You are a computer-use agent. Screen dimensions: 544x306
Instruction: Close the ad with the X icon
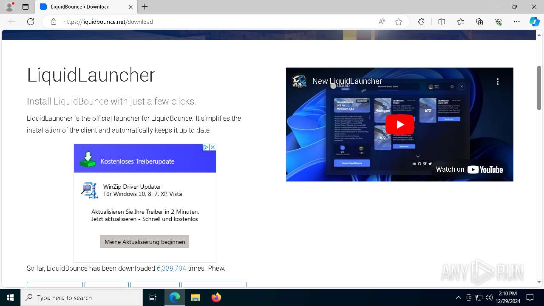(213, 147)
